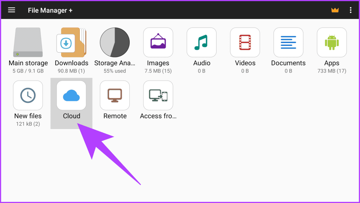This screenshot has width=360, height=203.
Task: Click the '90.8 MB (1)' Downloads size text
Action: (71, 71)
